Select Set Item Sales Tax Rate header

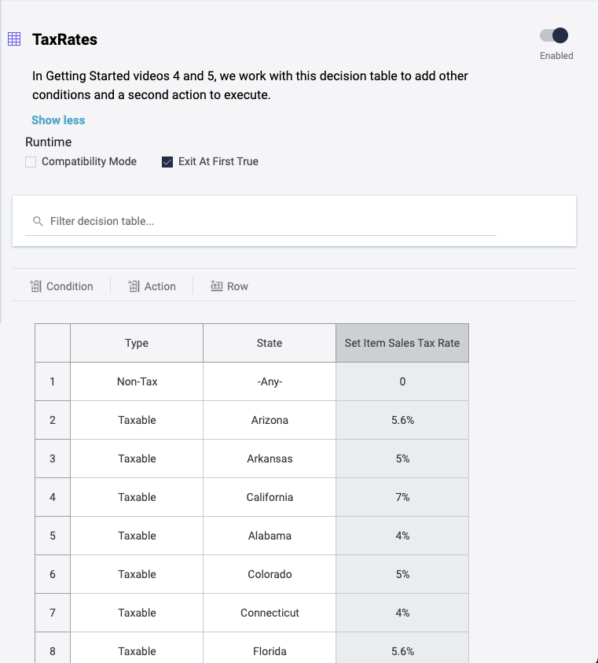(x=402, y=343)
